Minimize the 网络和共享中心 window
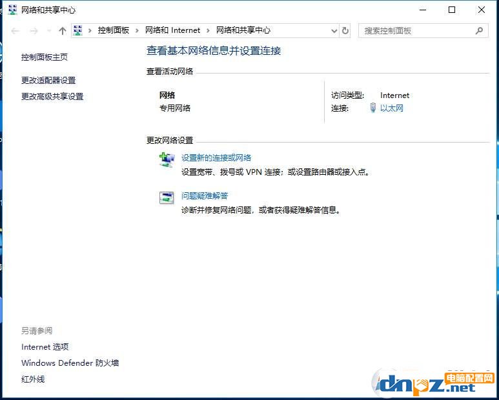Image resolution: width=499 pixels, height=400 pixels. tap(423, 10)
